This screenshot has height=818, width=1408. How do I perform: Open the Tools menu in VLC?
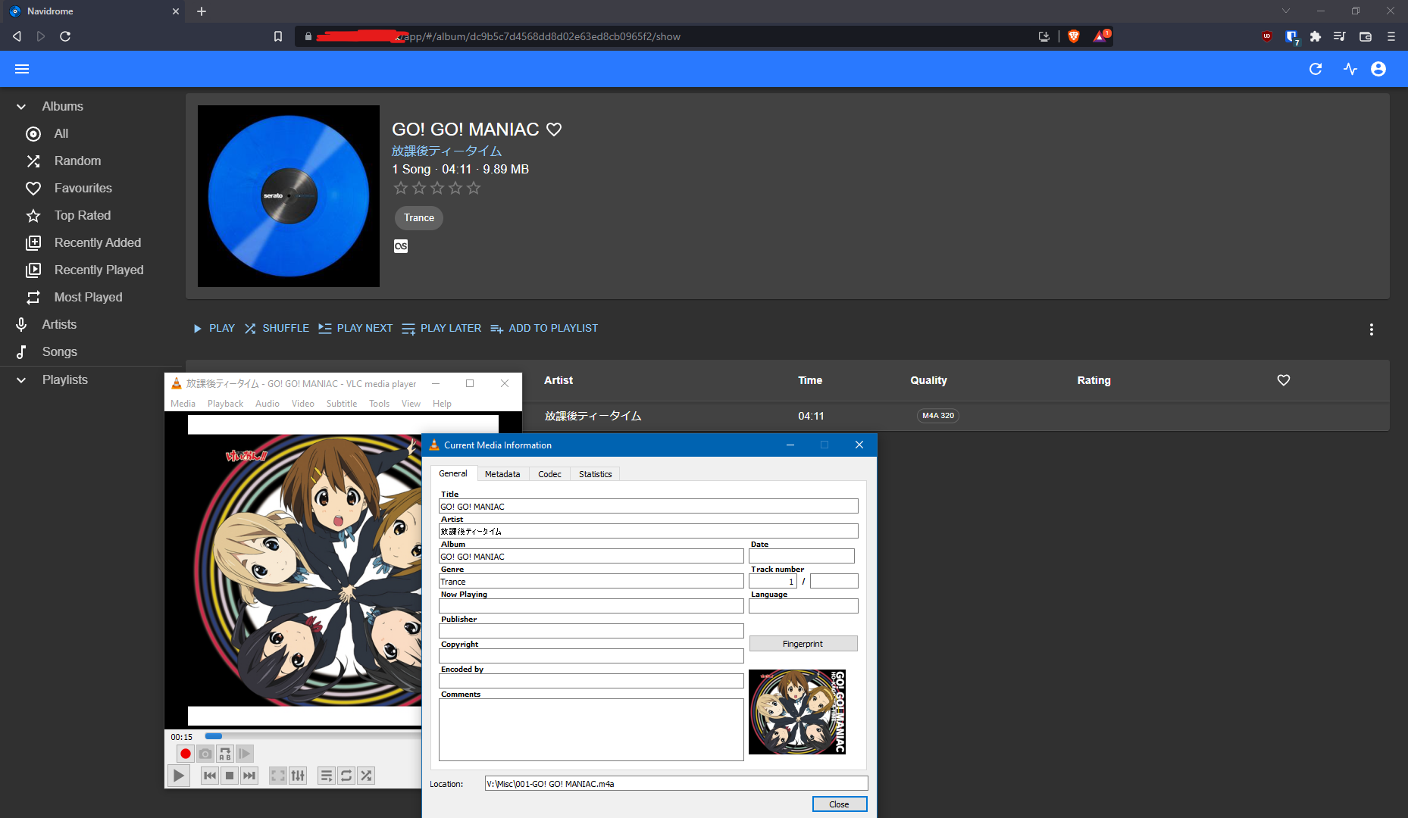click(x=379, y=403)
